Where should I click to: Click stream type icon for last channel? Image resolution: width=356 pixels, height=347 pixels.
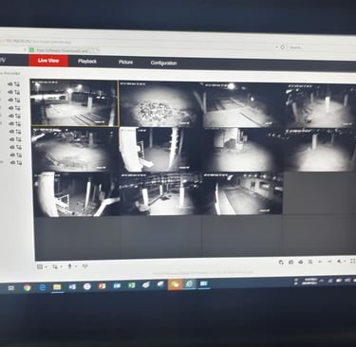[19, 163]
